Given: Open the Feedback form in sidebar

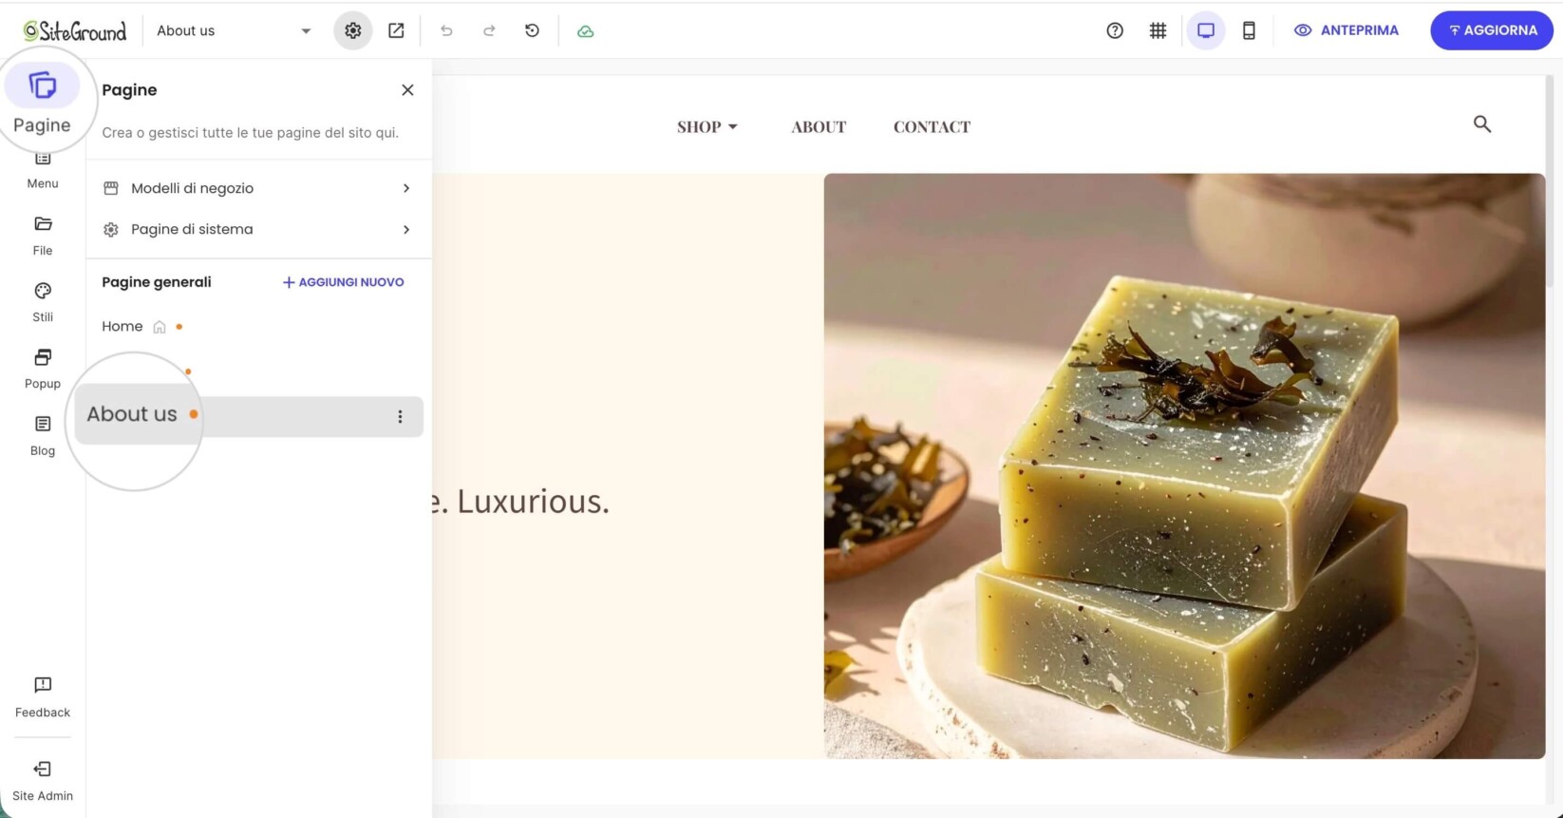Looking at the screenshot, I should click(43, 696).
